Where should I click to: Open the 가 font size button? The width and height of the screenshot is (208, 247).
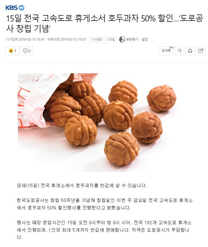click(179, 51)
